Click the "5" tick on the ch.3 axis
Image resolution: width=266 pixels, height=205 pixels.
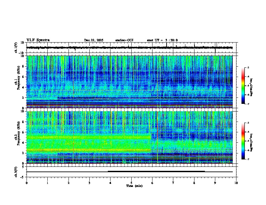[x=24, y=167]
